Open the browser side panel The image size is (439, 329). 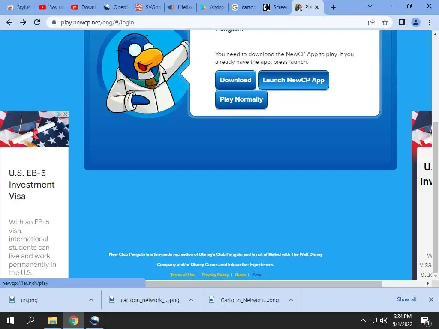tap(402, 22)
